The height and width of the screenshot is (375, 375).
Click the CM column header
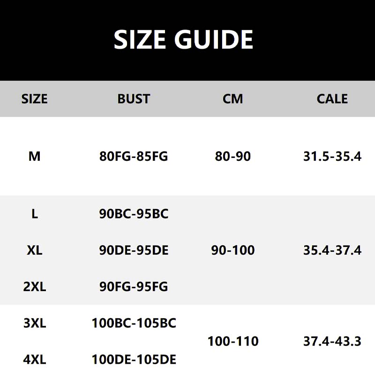(x=233, y=99)
